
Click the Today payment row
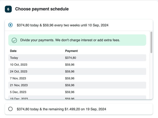click(77, 58)
